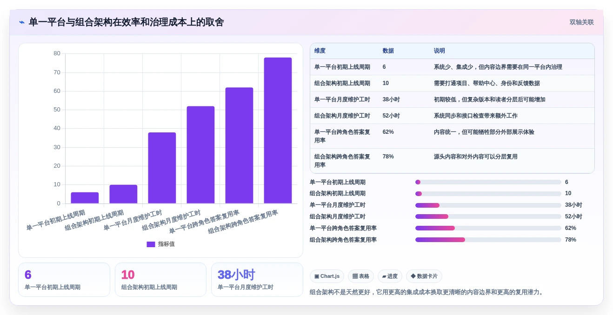Click the progress bar showing 62%
Viewport: 613px width, 315px height.
pyautogui.click(x=488, y=228)
